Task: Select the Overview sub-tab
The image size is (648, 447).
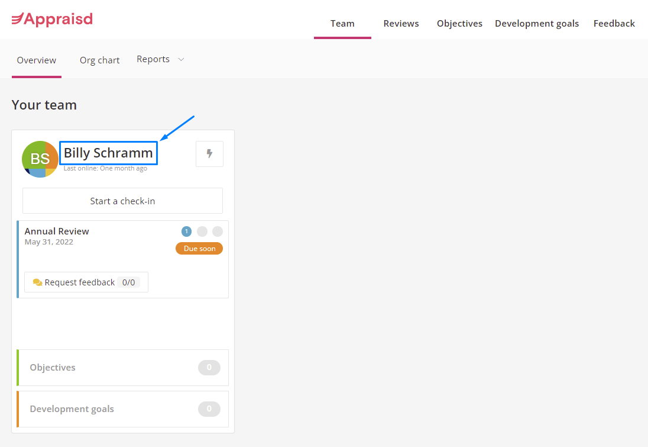Action: [37, 60]
